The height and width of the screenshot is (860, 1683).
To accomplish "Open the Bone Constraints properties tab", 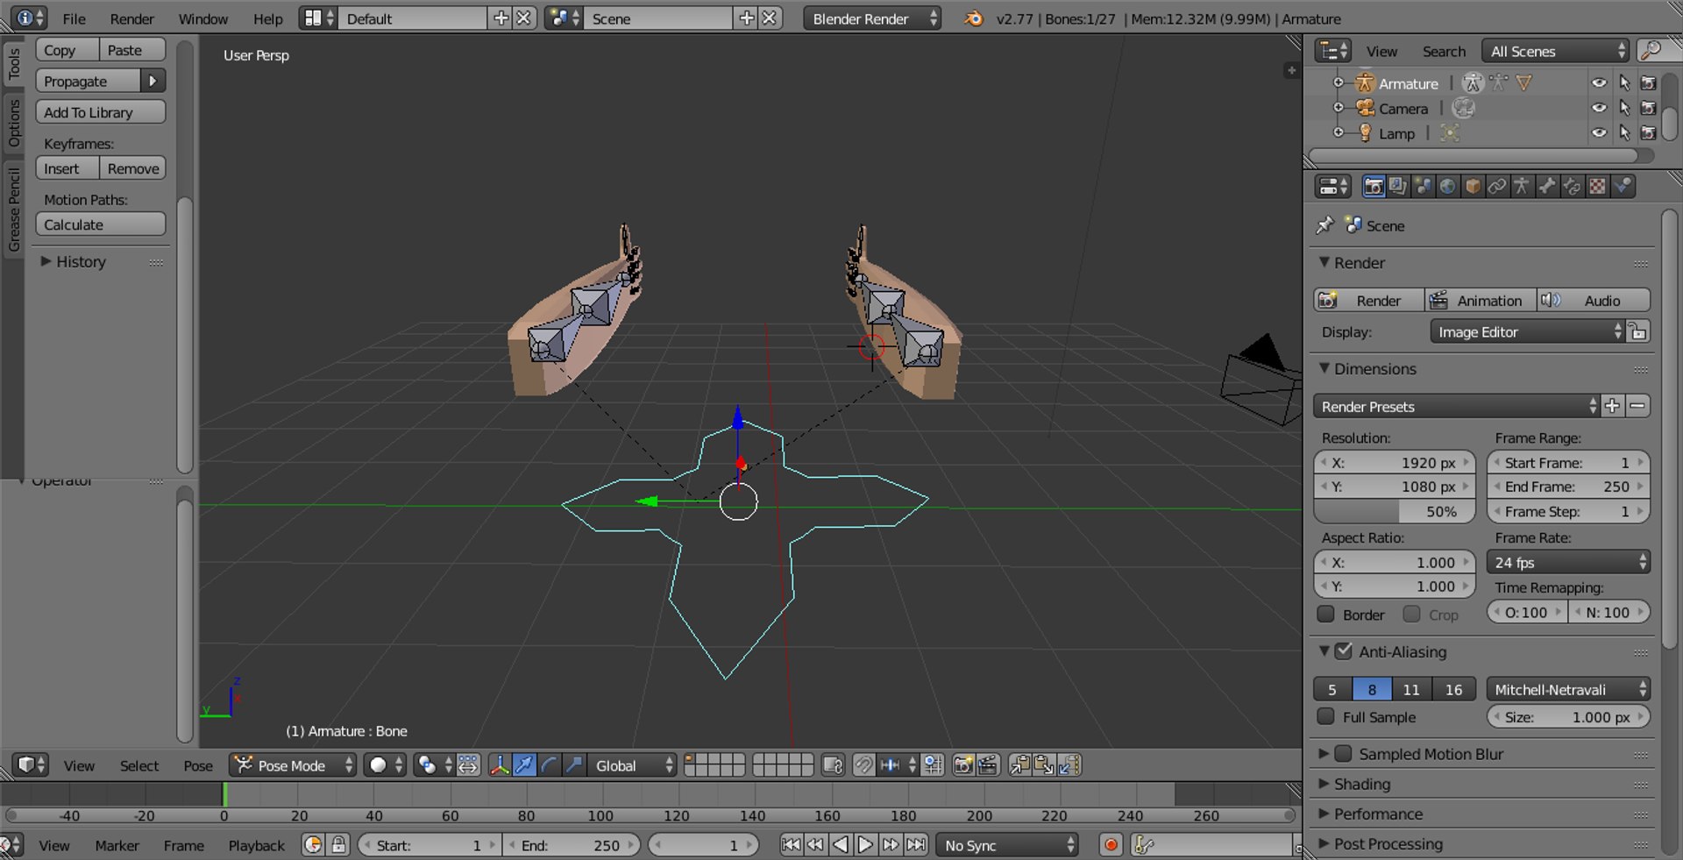I will click(x=1573, y=186).
